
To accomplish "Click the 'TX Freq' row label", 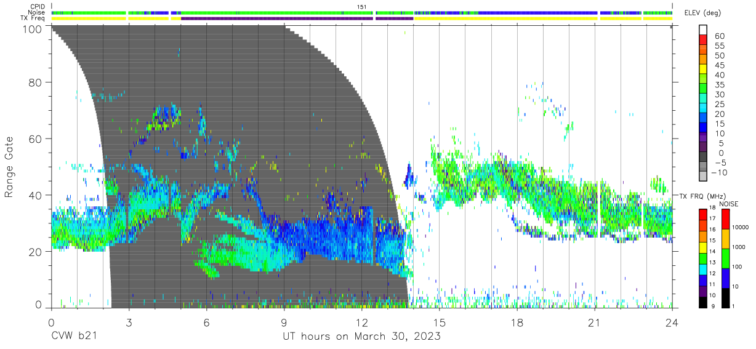I will coord(33,18).
